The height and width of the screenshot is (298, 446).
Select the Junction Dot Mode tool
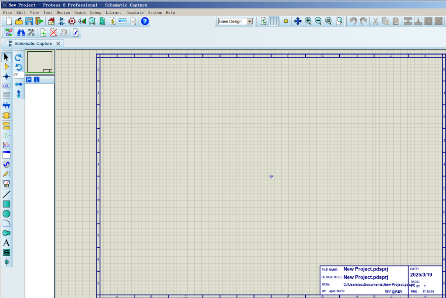(6, 76)
